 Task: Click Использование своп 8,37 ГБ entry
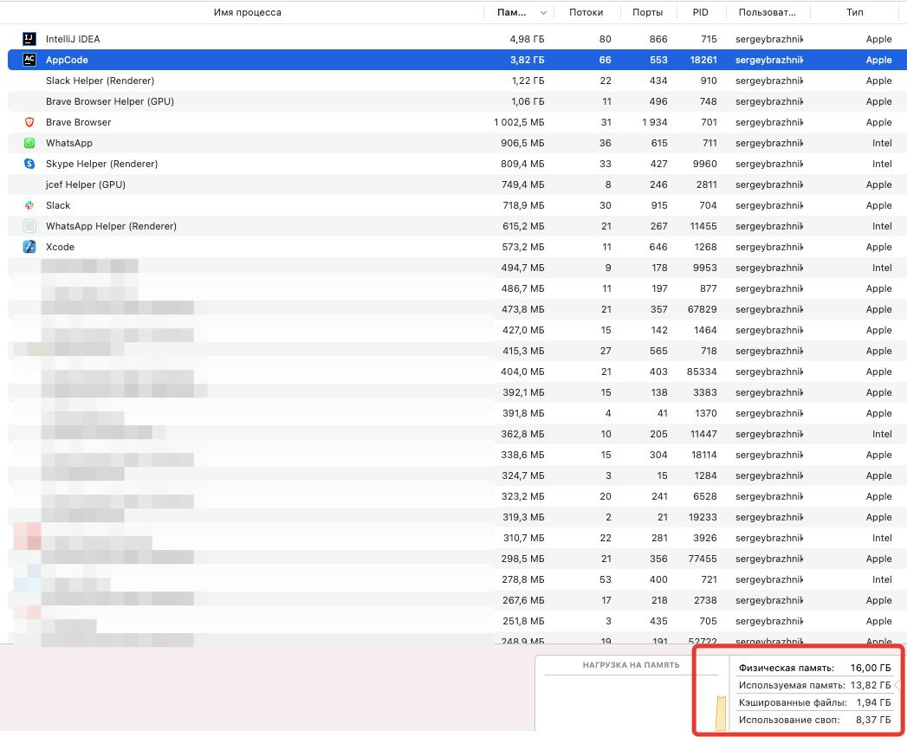click(814, 720)
